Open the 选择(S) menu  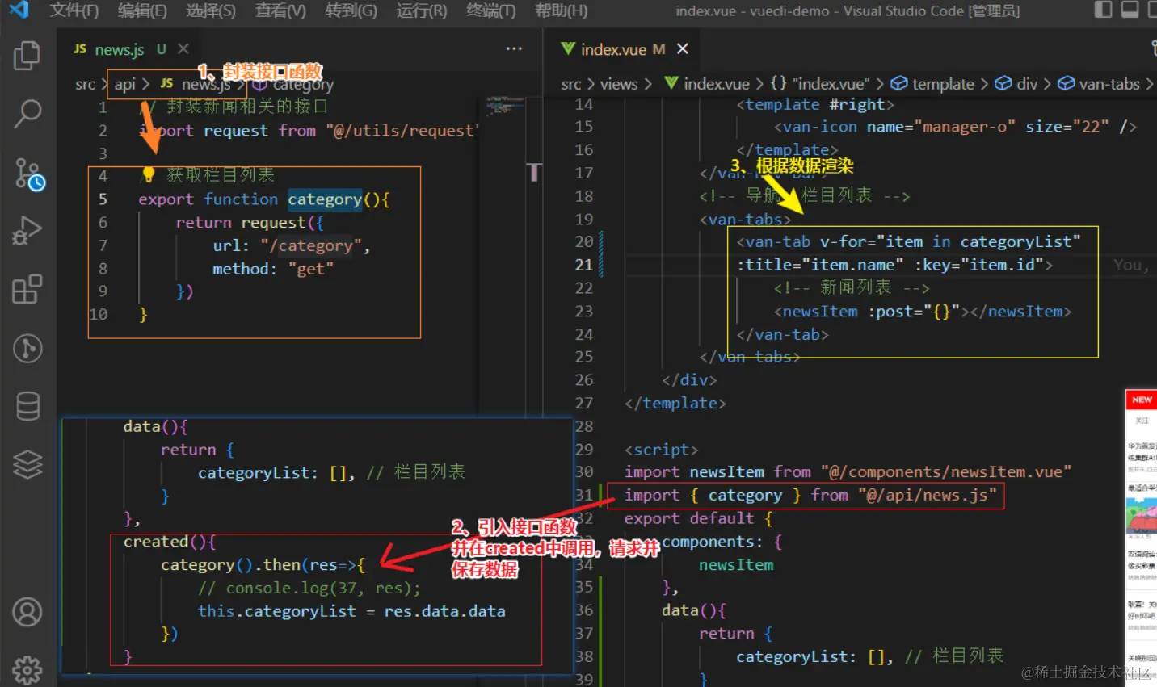pos(211,10)
